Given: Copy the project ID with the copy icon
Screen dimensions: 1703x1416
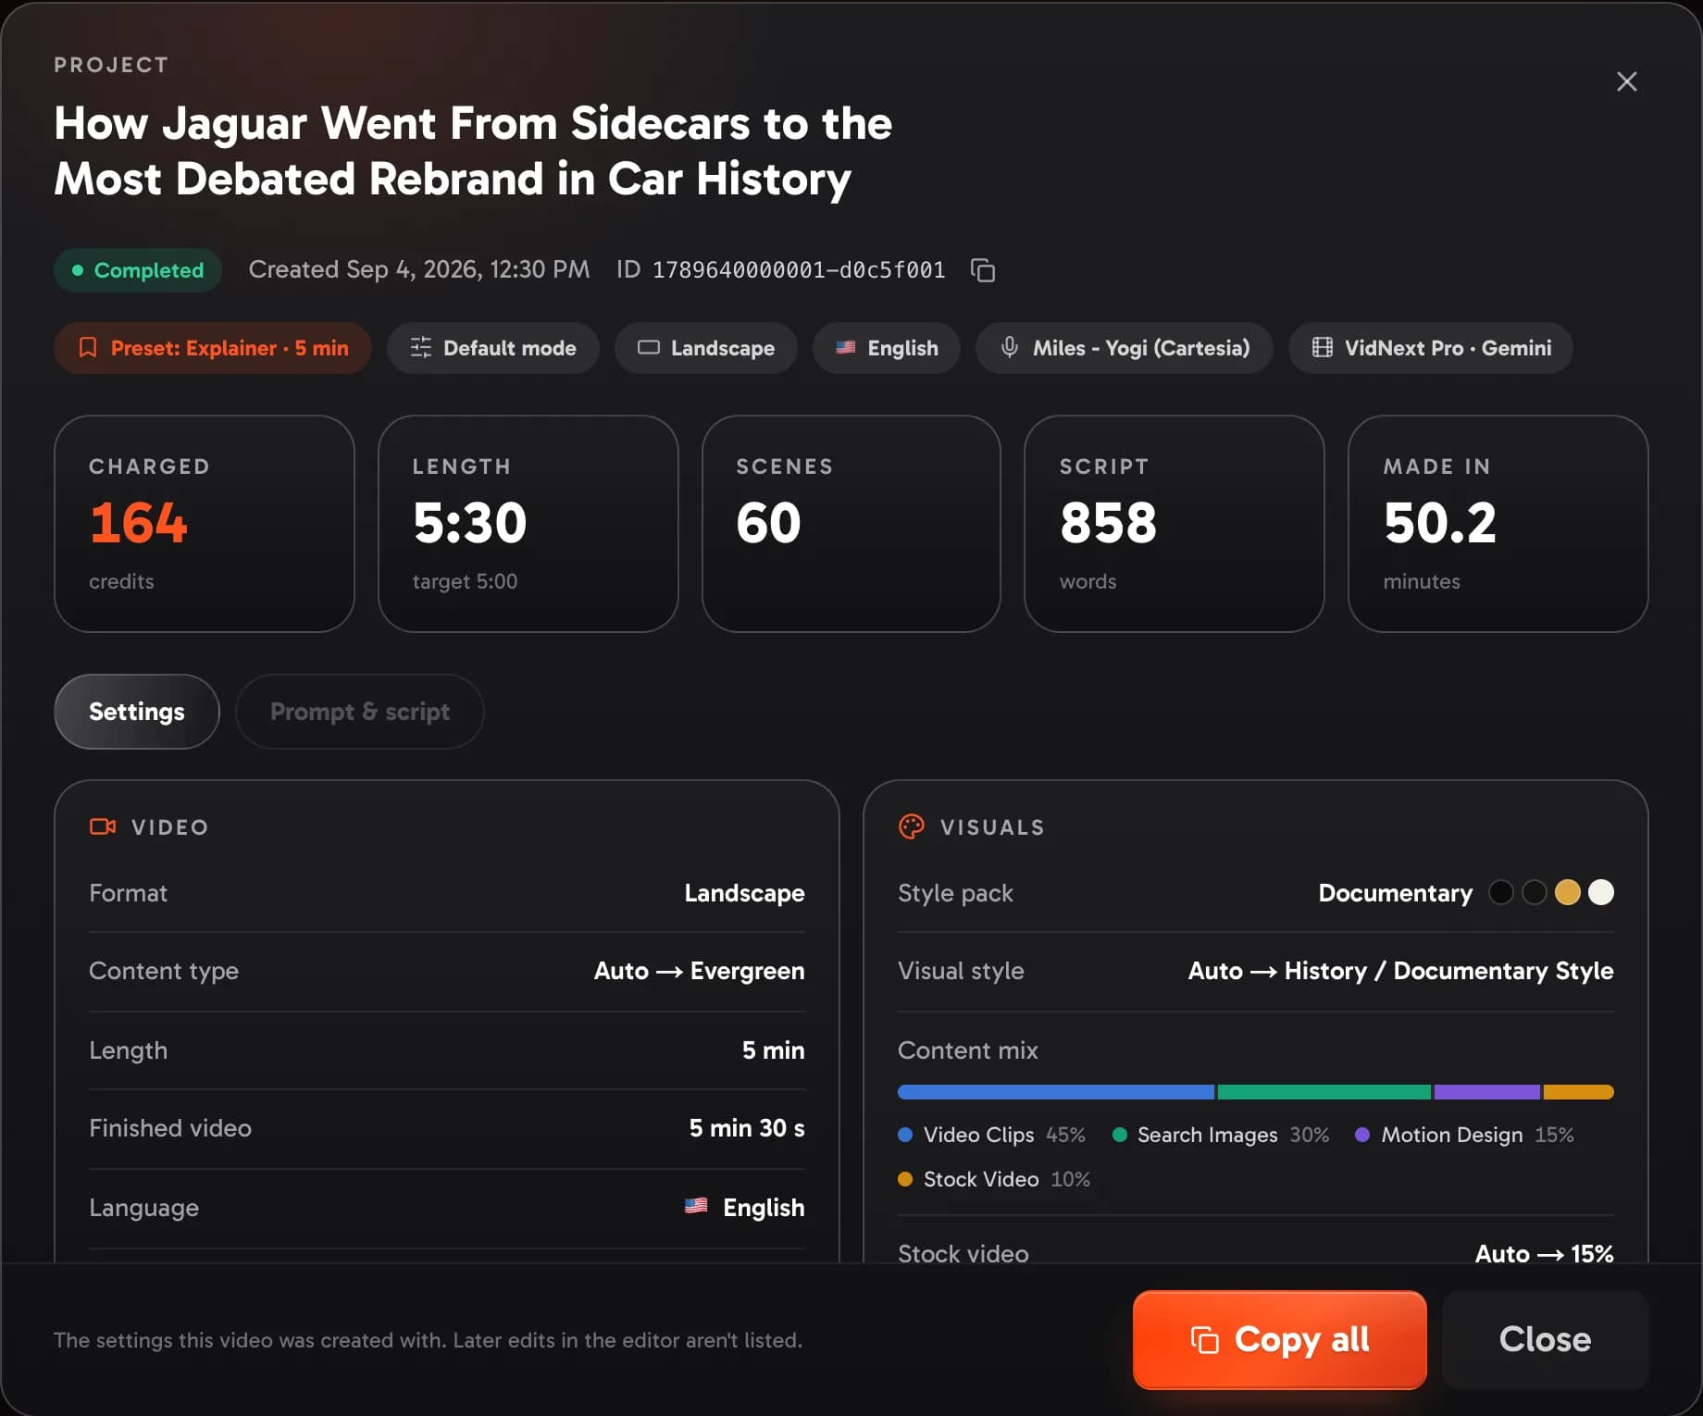Looking at the screenshot, I should pos(982,270).
